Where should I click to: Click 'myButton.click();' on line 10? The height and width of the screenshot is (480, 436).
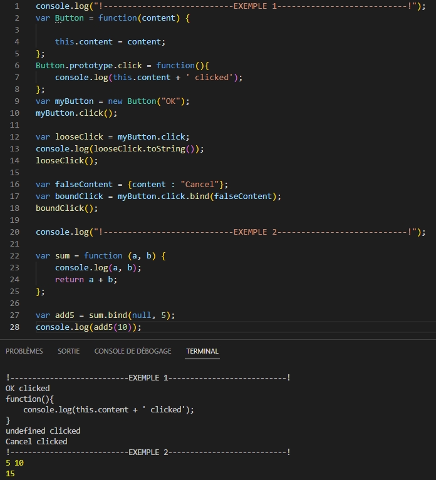[x=76, y=113]
